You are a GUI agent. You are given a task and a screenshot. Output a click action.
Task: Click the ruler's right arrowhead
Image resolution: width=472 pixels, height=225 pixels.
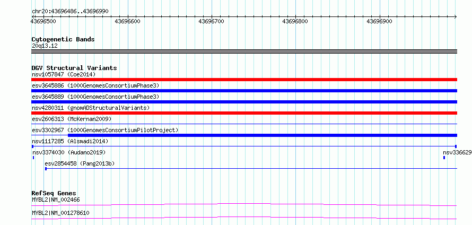456,16
